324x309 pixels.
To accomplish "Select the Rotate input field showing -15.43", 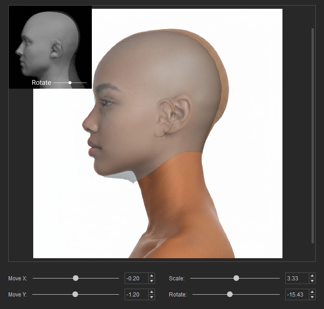I will 297,294.
